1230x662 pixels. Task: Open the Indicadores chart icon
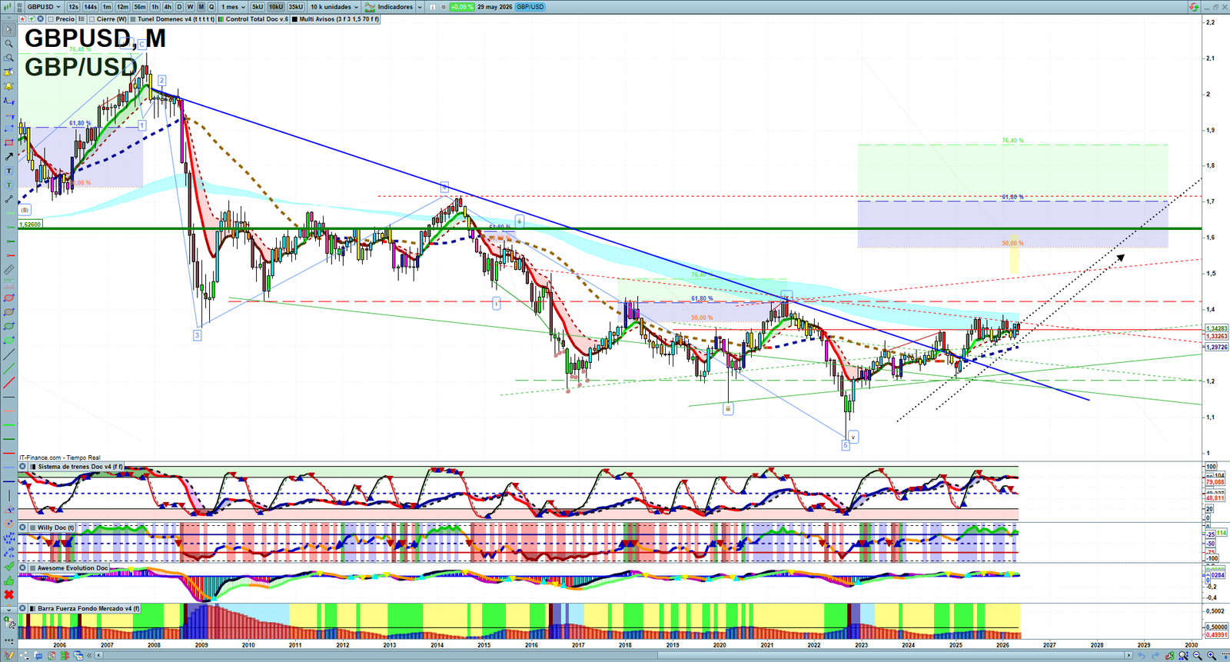[370, 7]
